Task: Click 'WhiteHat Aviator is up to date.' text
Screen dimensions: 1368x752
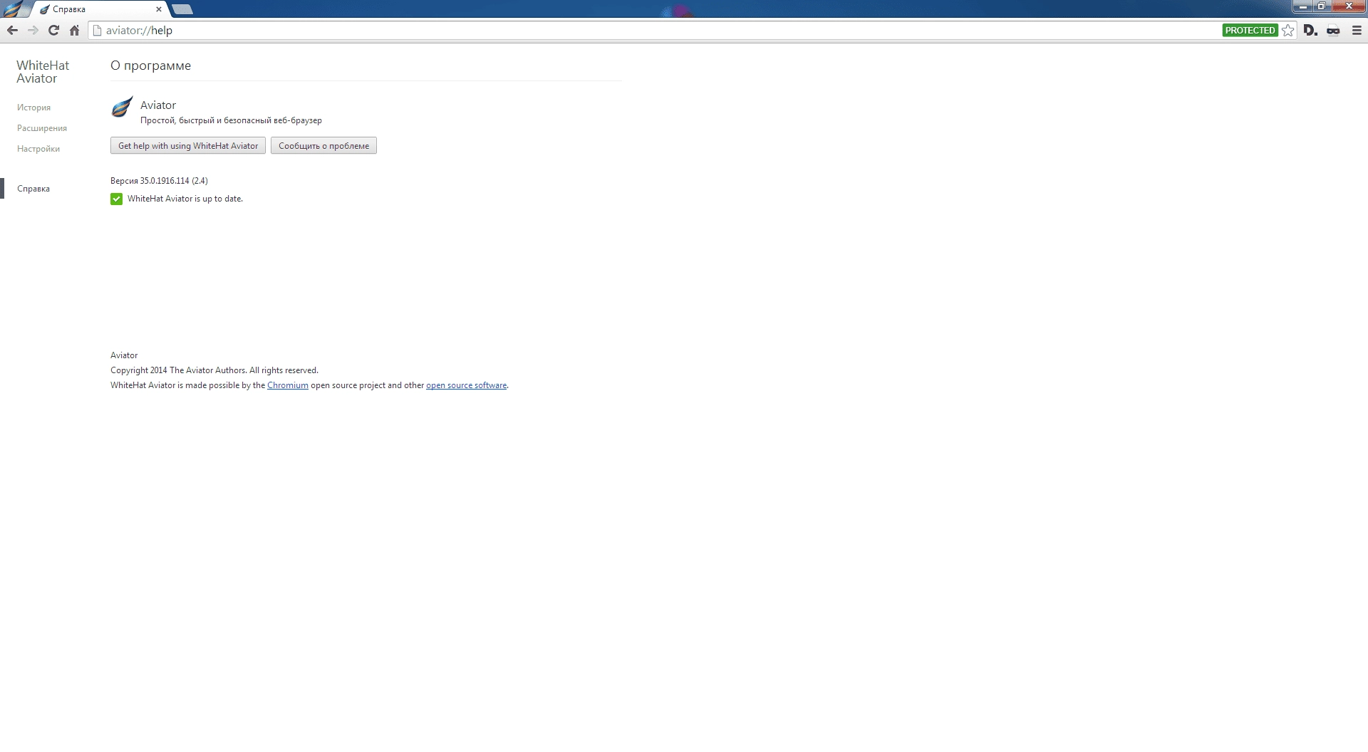Action: point(185,199)
